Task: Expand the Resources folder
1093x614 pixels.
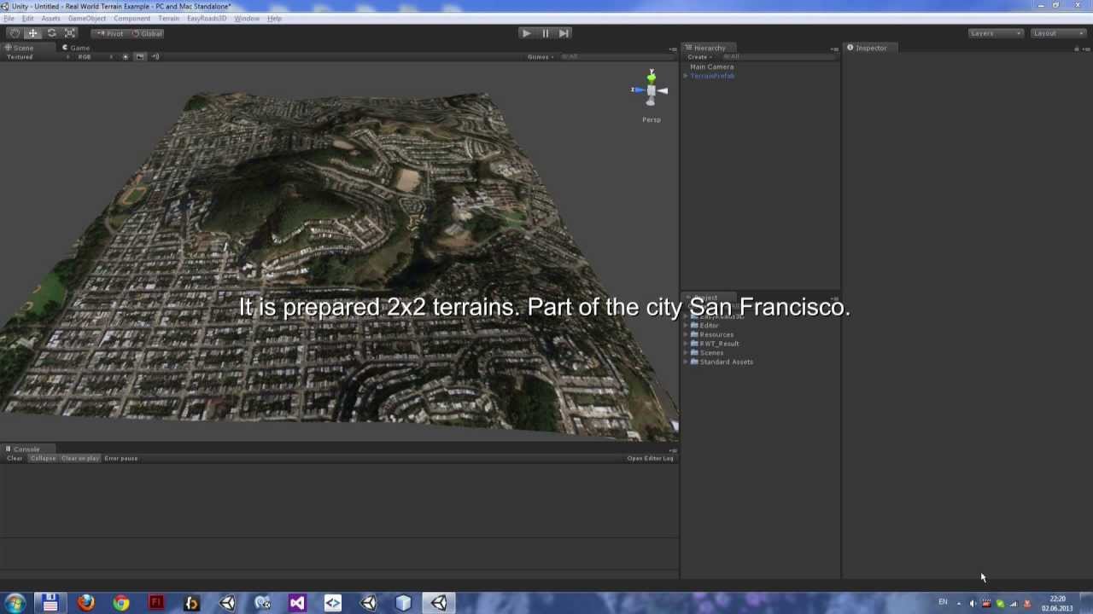Action: 686,335
